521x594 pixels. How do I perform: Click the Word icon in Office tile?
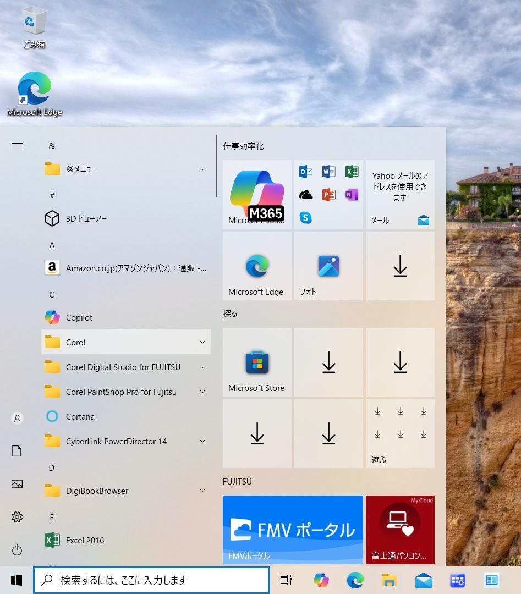point(329,172)
